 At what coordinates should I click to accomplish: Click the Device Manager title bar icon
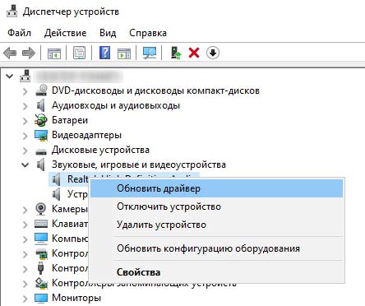[12, 12]
